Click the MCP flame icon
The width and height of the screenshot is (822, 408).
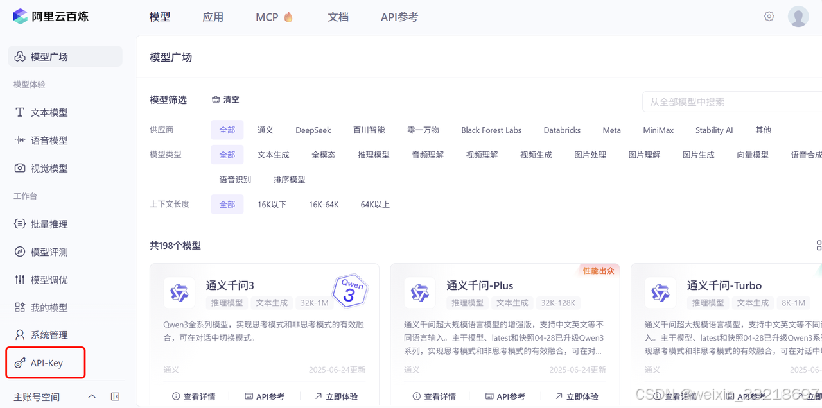[288, 17]
